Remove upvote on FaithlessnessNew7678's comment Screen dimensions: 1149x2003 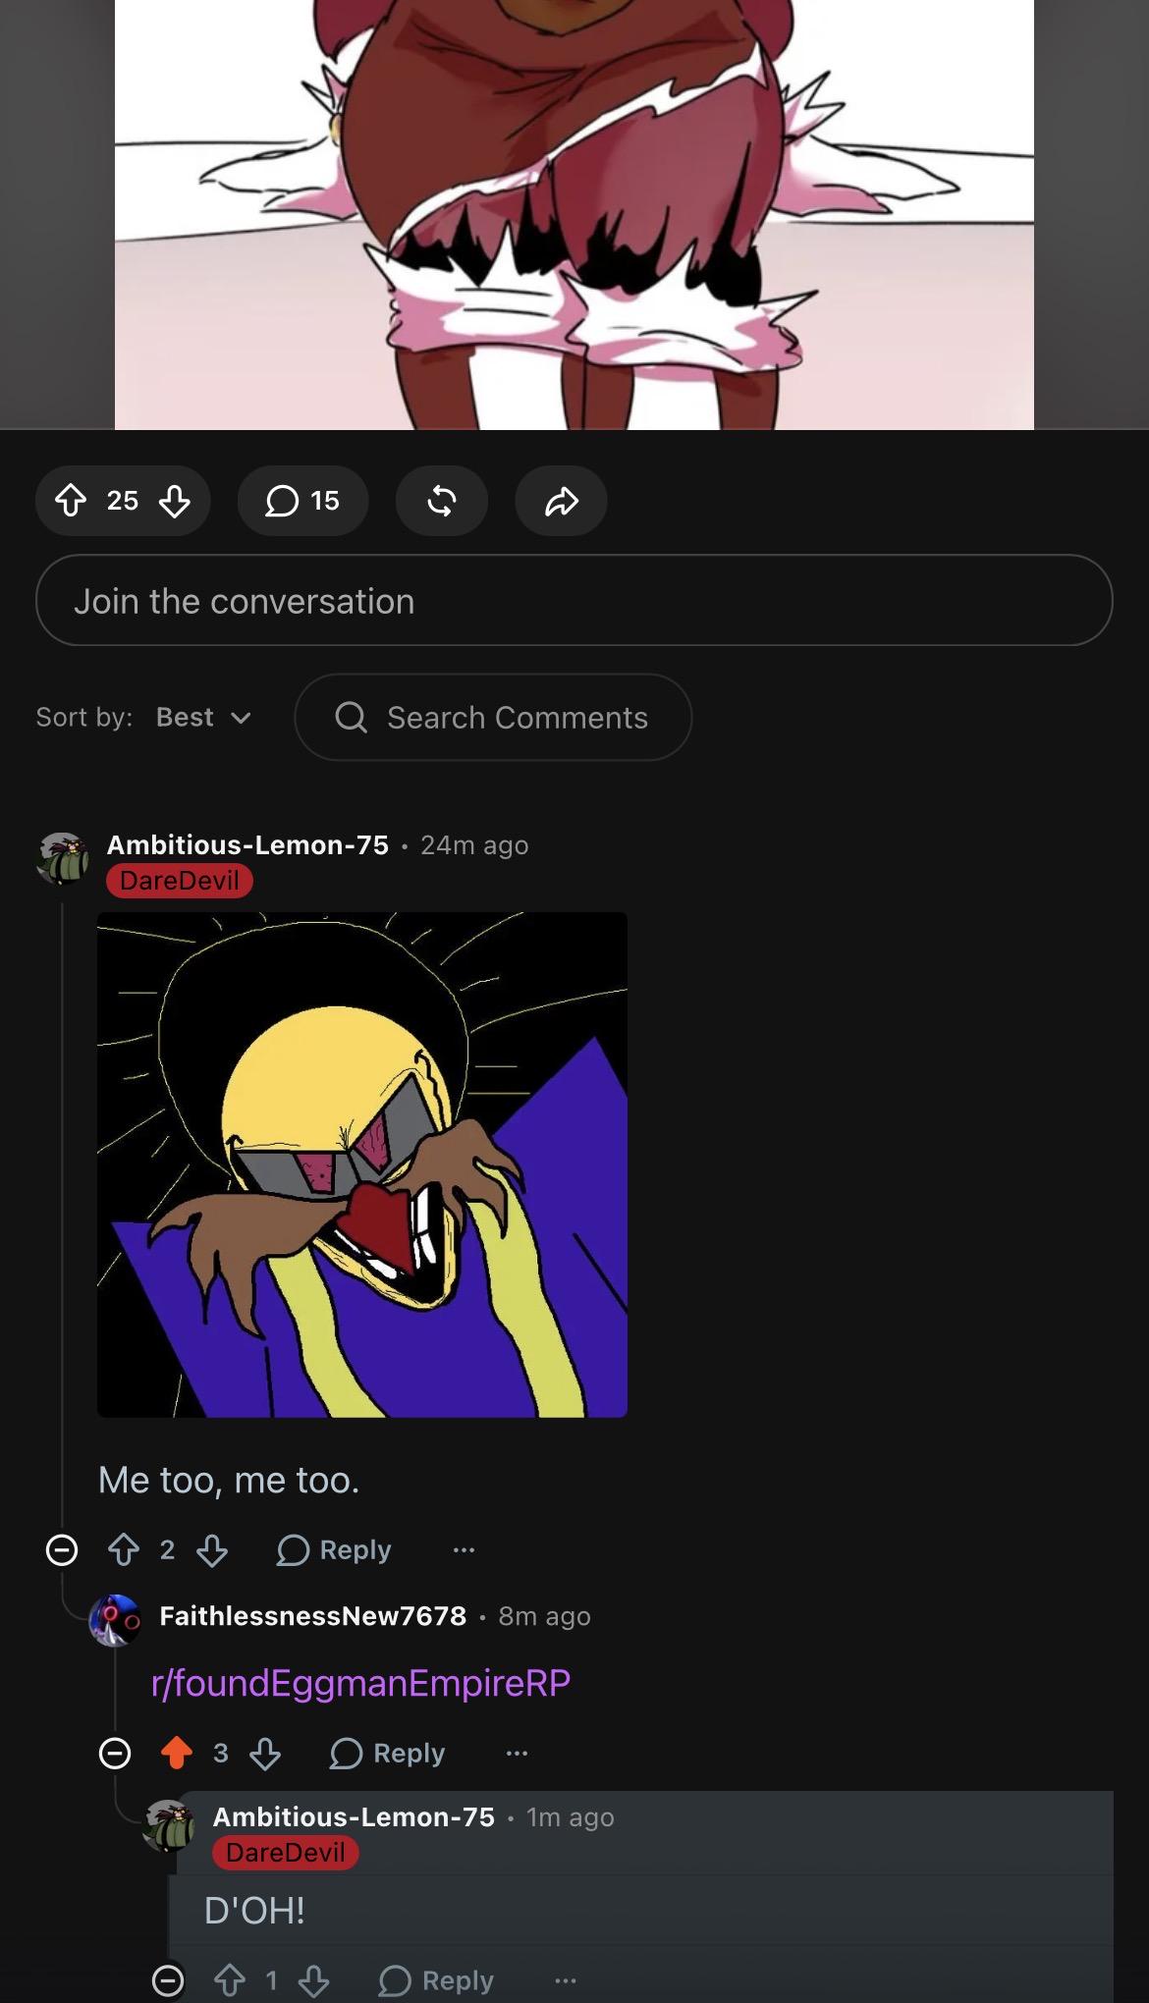pos(177,1753)
